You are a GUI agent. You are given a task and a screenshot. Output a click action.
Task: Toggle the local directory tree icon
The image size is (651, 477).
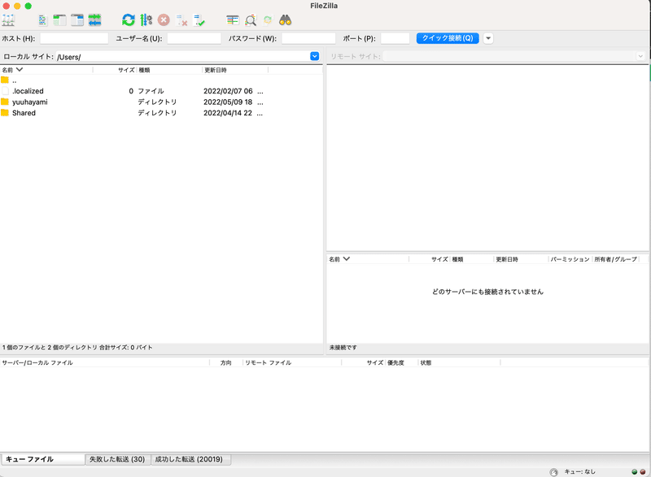pos(59,20)
